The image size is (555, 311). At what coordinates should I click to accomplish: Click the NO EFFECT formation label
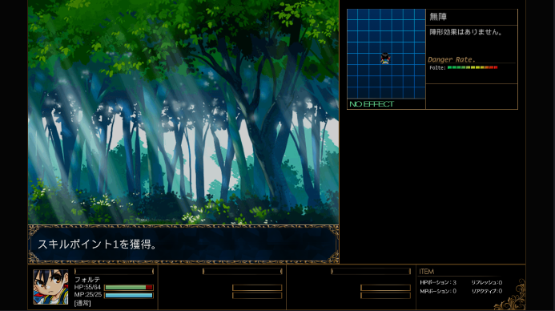point(372,103)
